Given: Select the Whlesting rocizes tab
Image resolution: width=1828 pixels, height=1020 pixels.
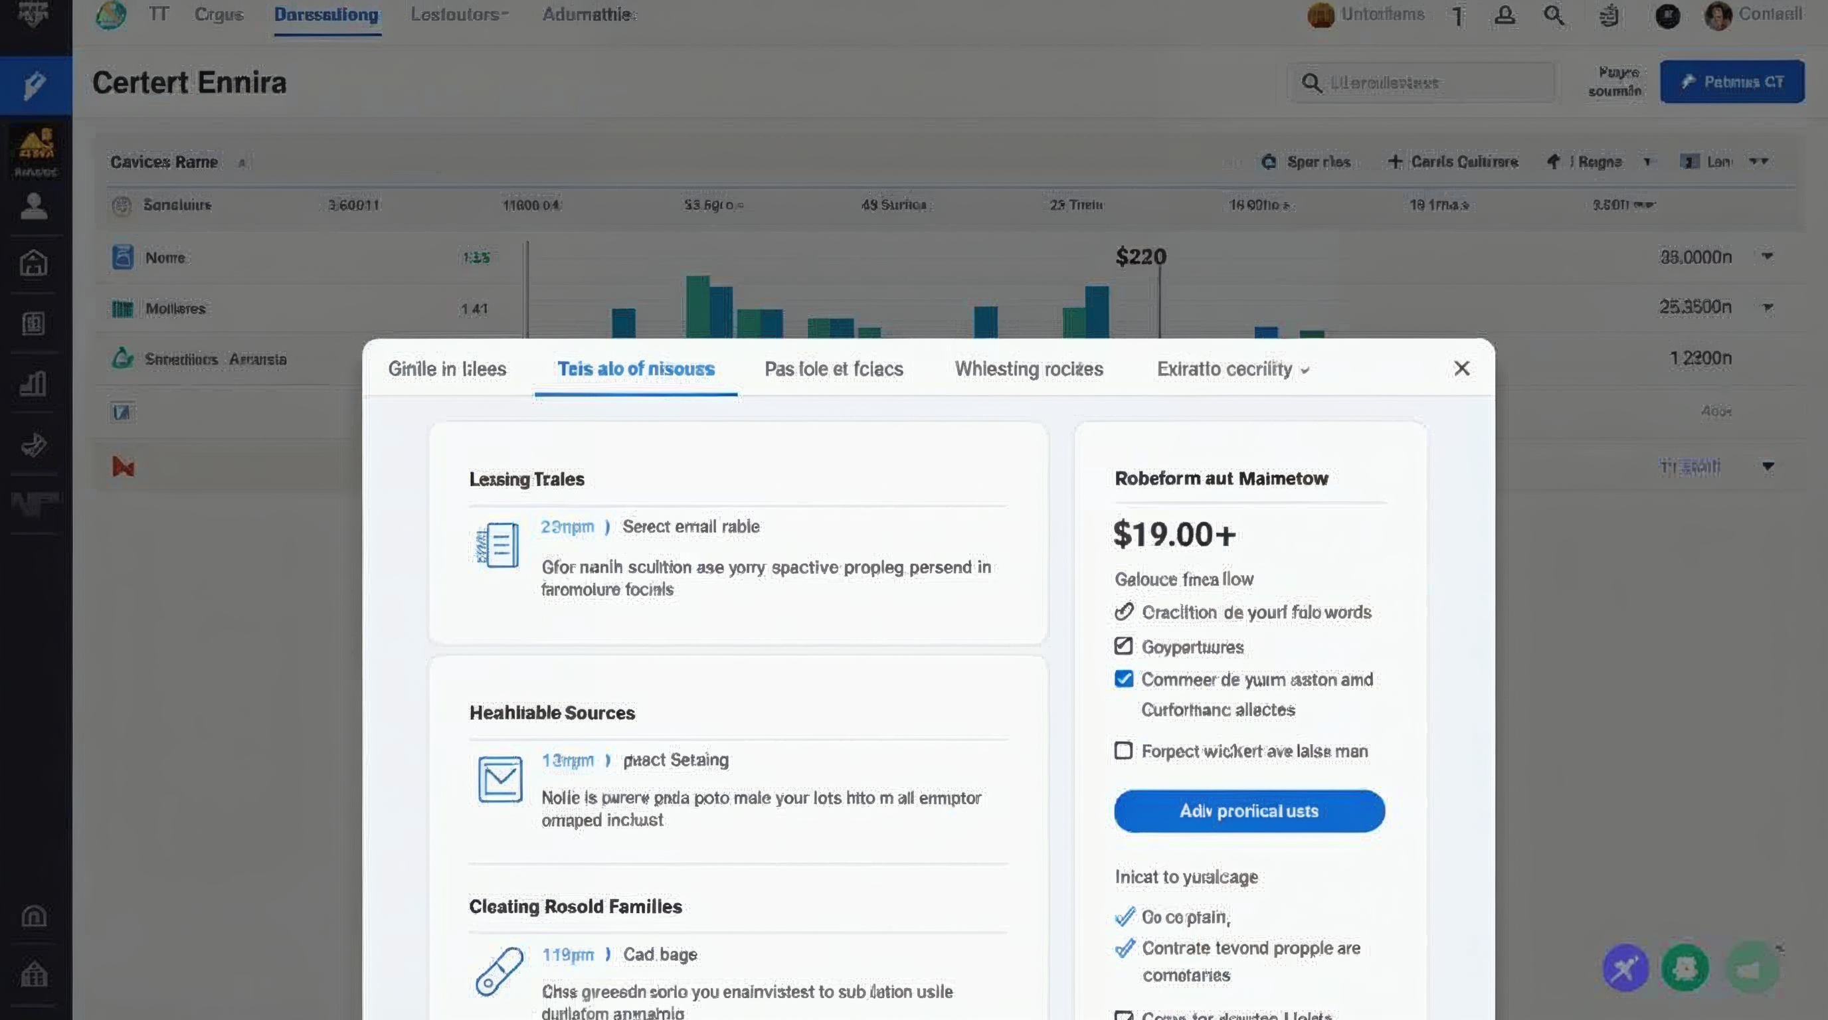Looking at the screenshot, I should tap(1028, 369).
